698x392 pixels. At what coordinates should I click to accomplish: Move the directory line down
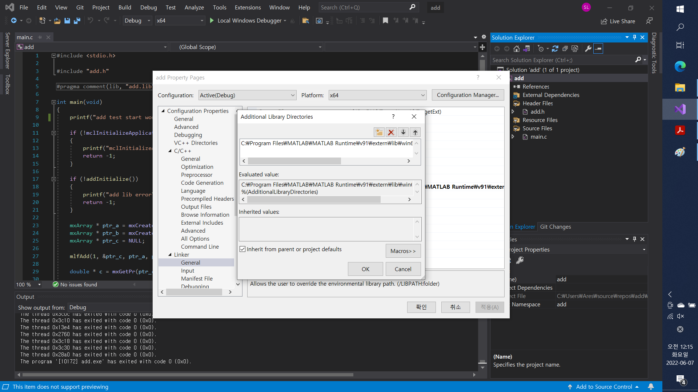[403, 132]
